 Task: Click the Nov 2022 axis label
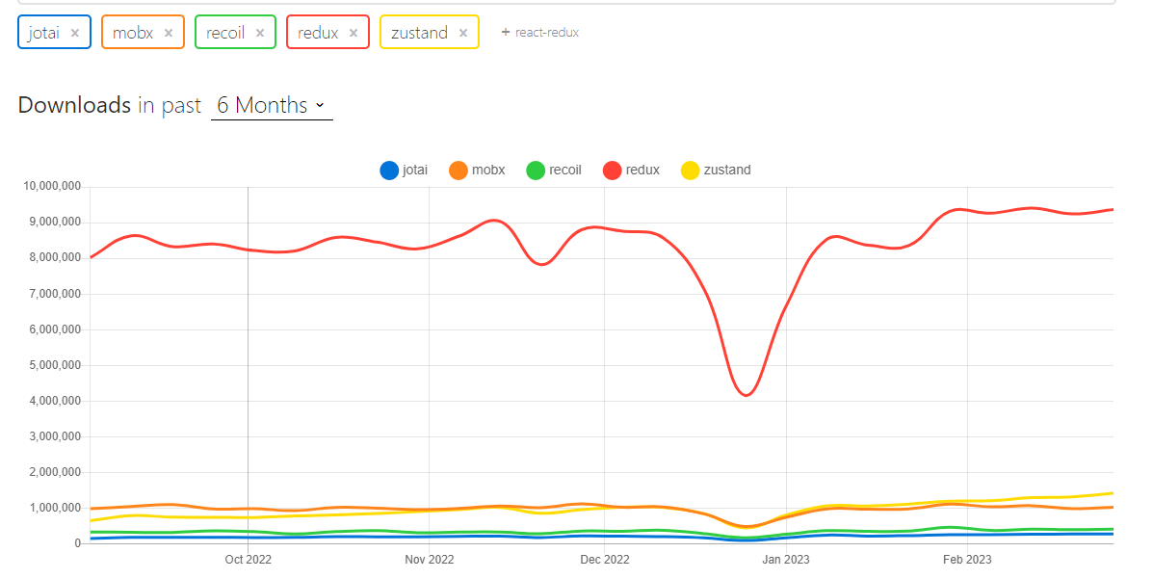coord(430,560)
